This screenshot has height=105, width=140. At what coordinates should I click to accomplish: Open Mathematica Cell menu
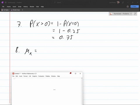[x=30, y=76]
